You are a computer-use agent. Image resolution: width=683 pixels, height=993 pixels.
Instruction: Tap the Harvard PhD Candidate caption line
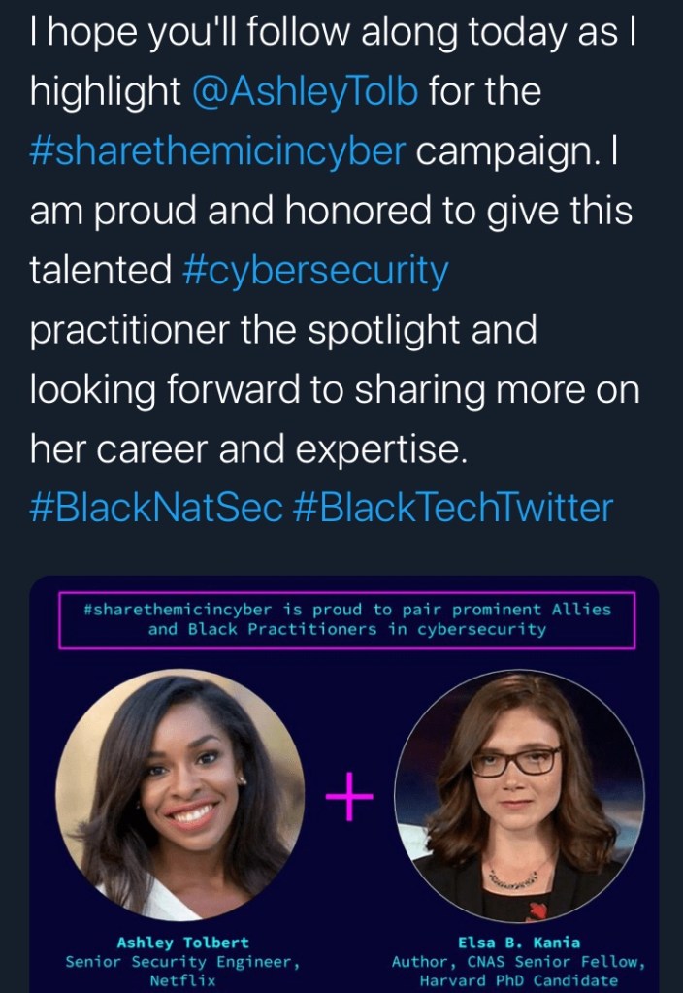[519, 980]
